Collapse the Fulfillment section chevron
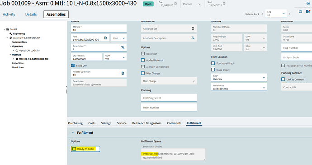The width and height of the screenshot is (312, 165). click(x=73, y=132)
